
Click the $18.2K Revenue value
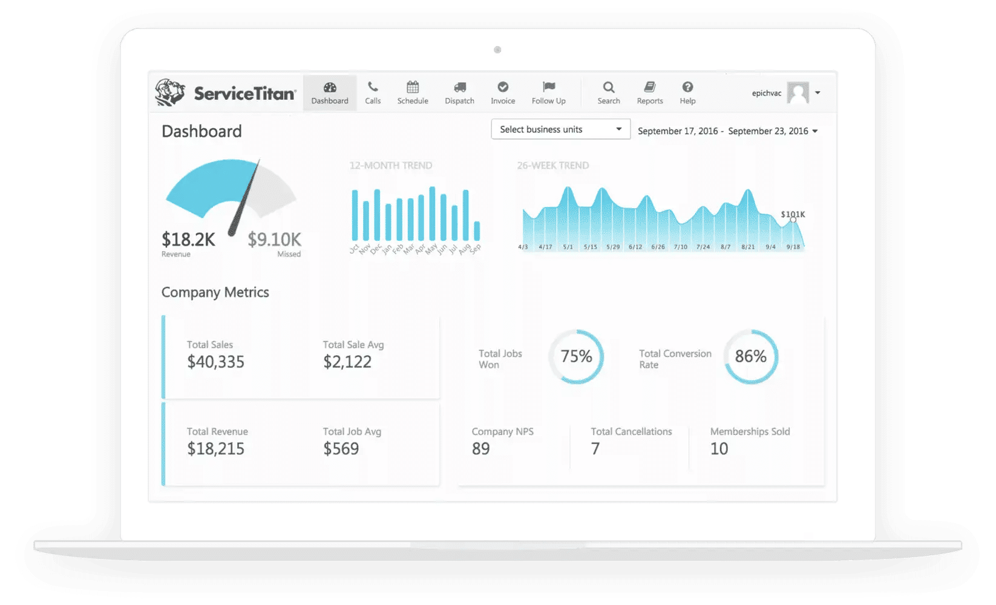click(x=188, y=240)
